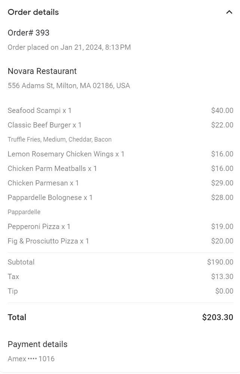Select the Fig & Prosciutto Pizza item

48,241
